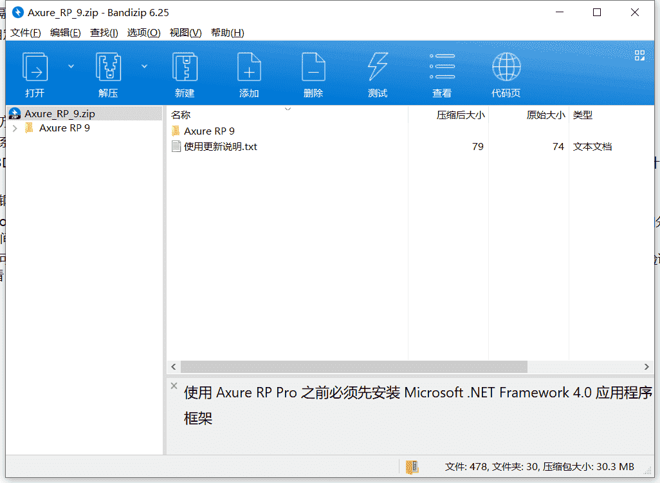Image resolution: width=660 pixels, height=483 pixels.
Task: Sort by 类型 column header
Action: coord(583,115)
